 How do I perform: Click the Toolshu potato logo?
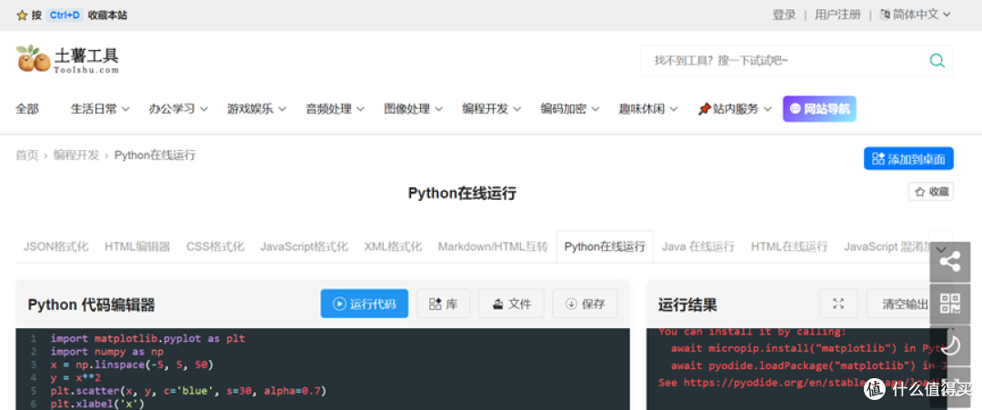click(x=67, y=59)
